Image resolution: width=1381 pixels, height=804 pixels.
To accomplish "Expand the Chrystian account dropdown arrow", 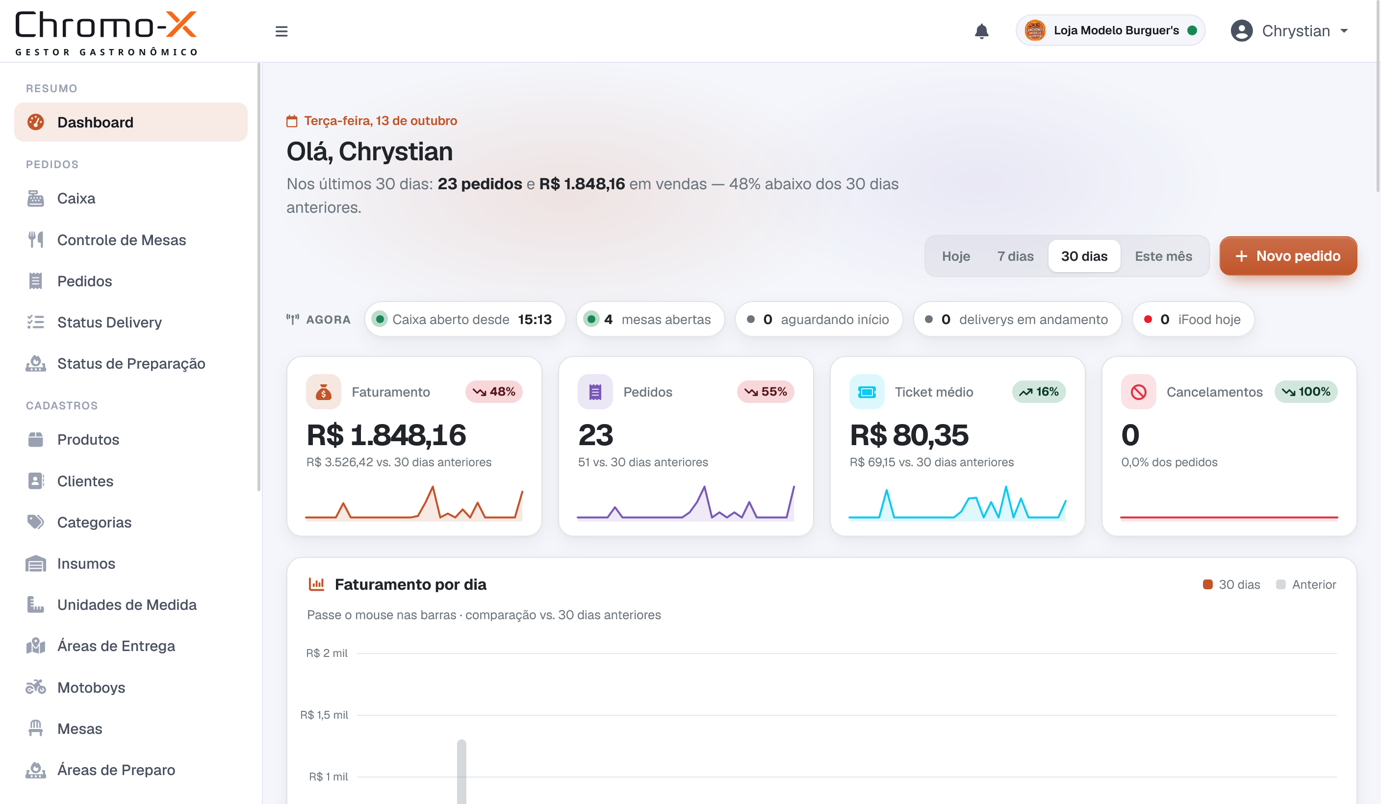I will [1344, 31].
